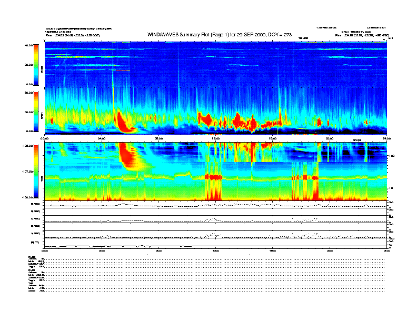The width and height of the screenshot is (417, 322).
Task: Click the 10 frequency label right of TNR panel
Action: [x=390, y=188]
